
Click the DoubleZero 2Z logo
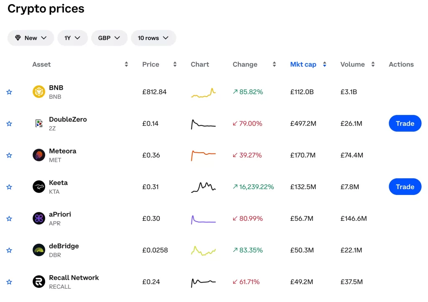point(39,123)
